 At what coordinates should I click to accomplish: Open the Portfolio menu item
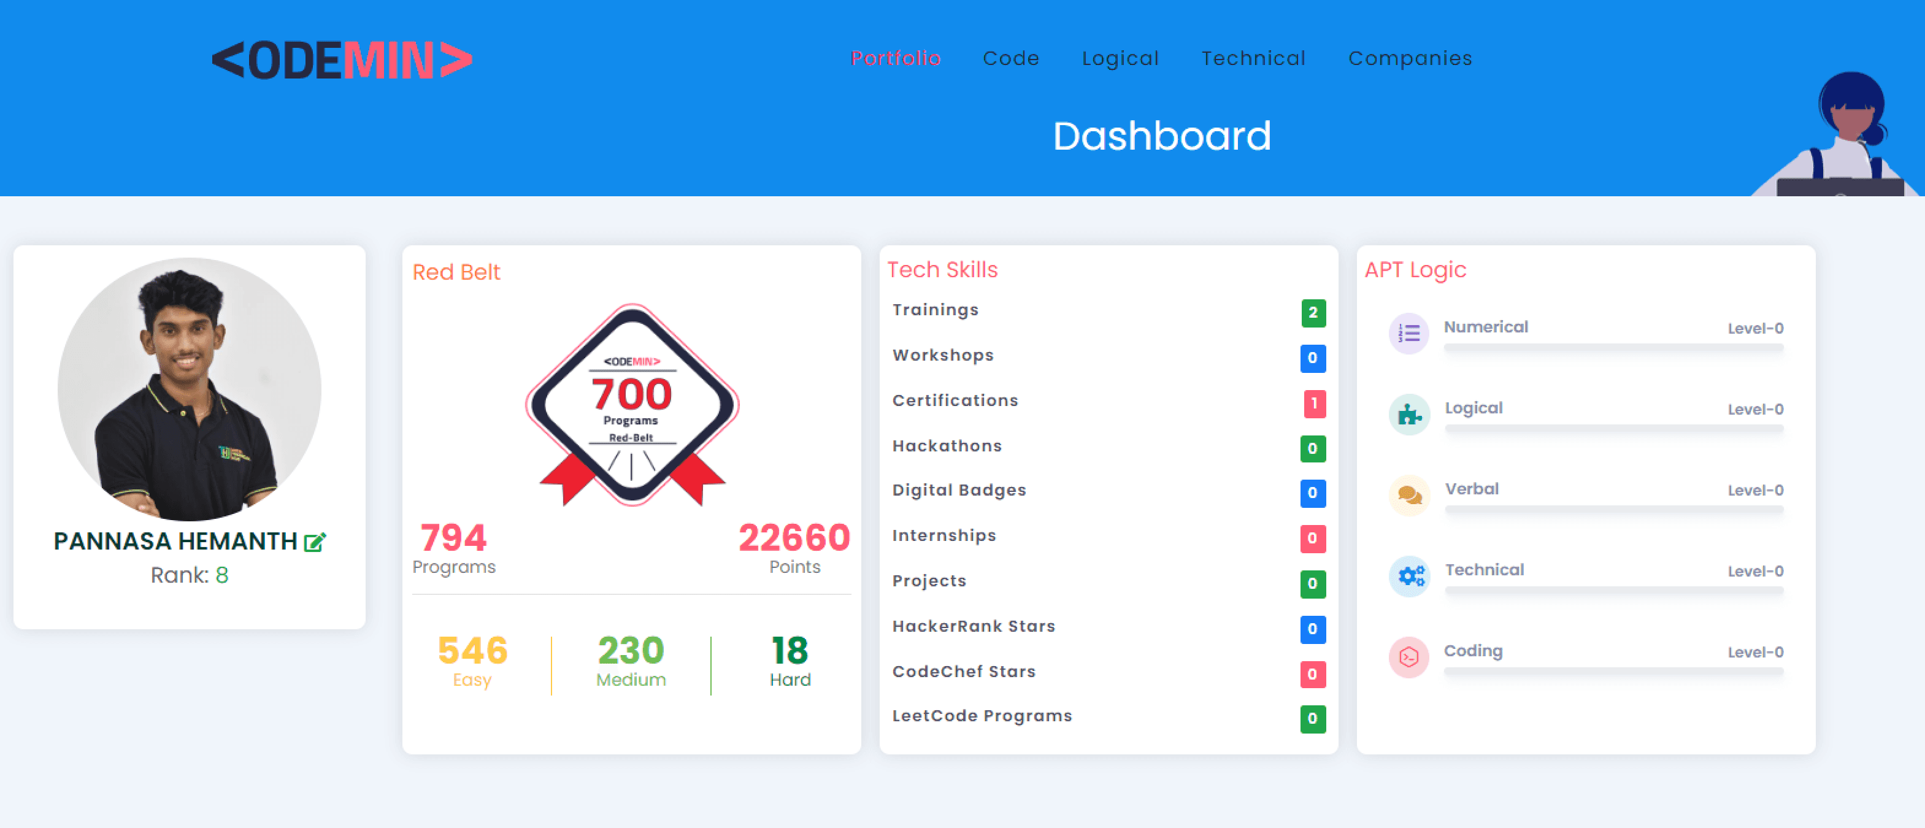pyautogui.click(x=894, y=58)
